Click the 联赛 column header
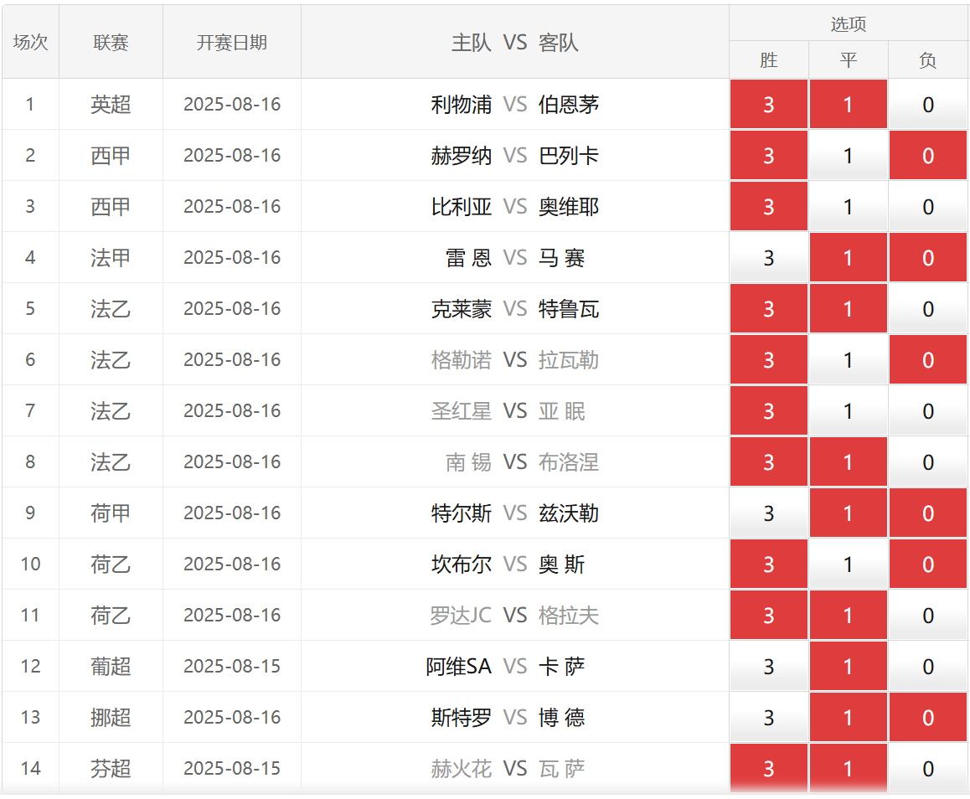Screen dimensions: 970x799 click(x=111, y=42)
